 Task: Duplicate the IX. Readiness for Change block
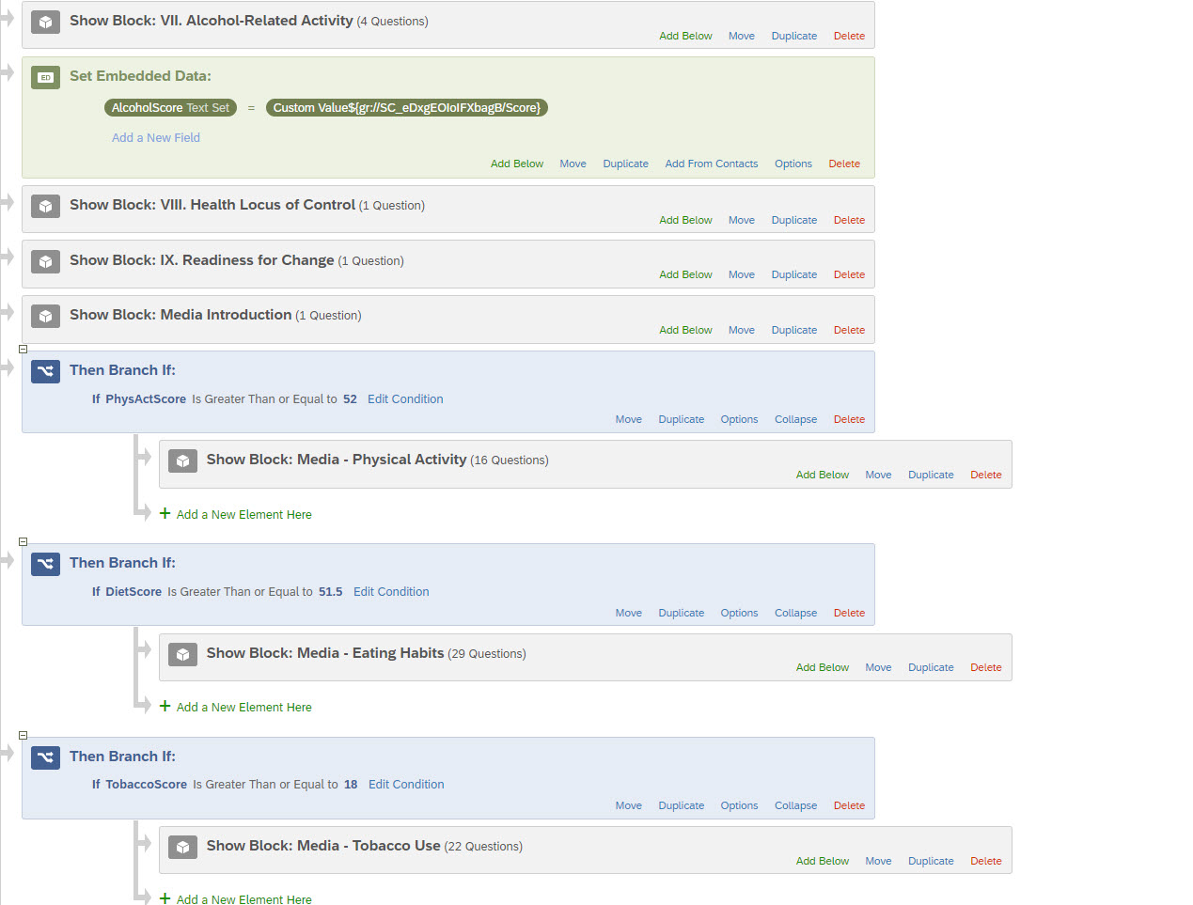793,275
